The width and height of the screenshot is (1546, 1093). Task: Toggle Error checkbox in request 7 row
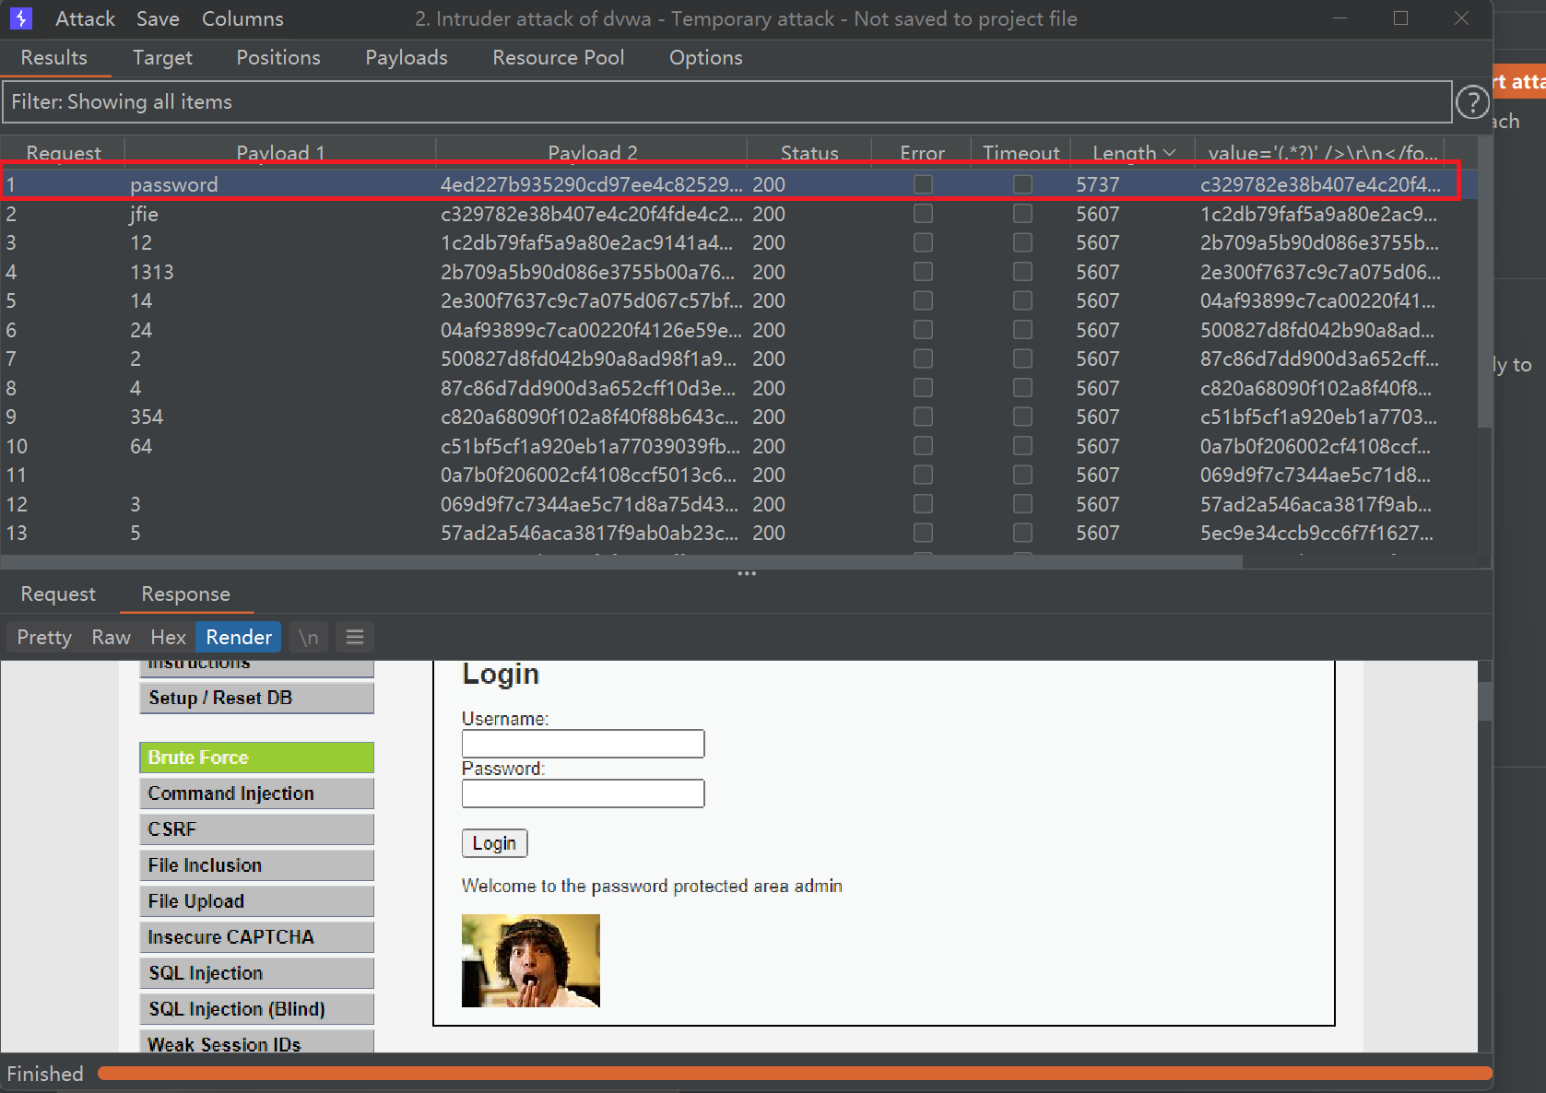[923, 358]
